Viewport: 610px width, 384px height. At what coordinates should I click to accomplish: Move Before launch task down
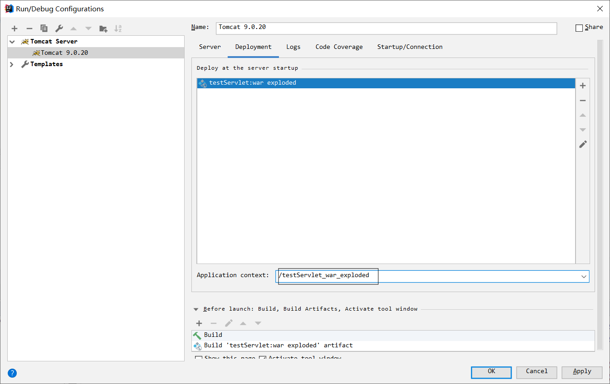[x=258, y=323]
